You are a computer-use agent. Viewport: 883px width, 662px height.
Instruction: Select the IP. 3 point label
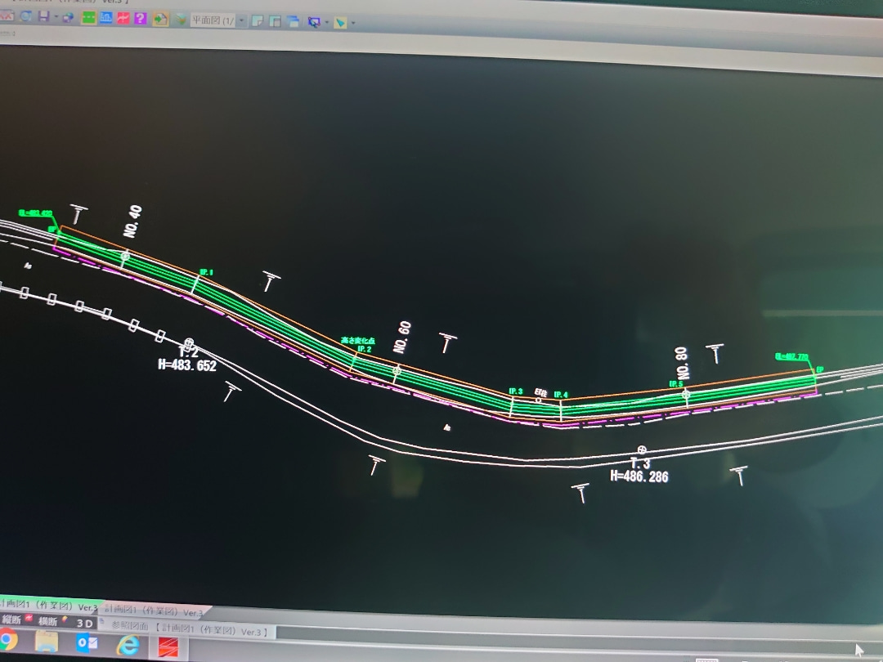click(x=516, y=391)
